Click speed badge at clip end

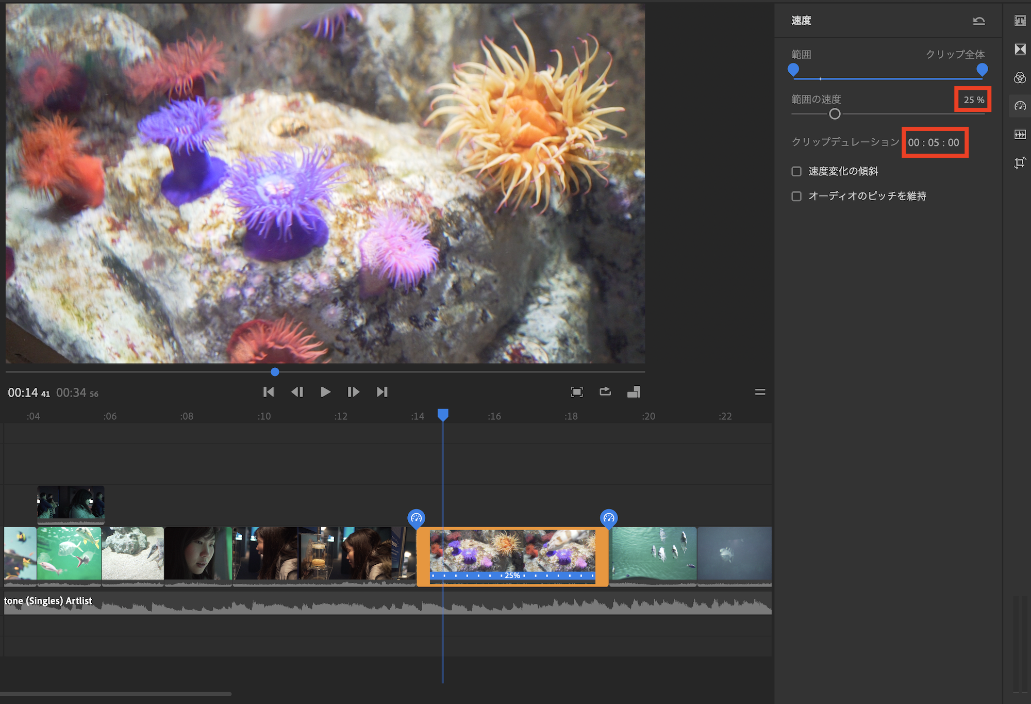click(609, 518)
